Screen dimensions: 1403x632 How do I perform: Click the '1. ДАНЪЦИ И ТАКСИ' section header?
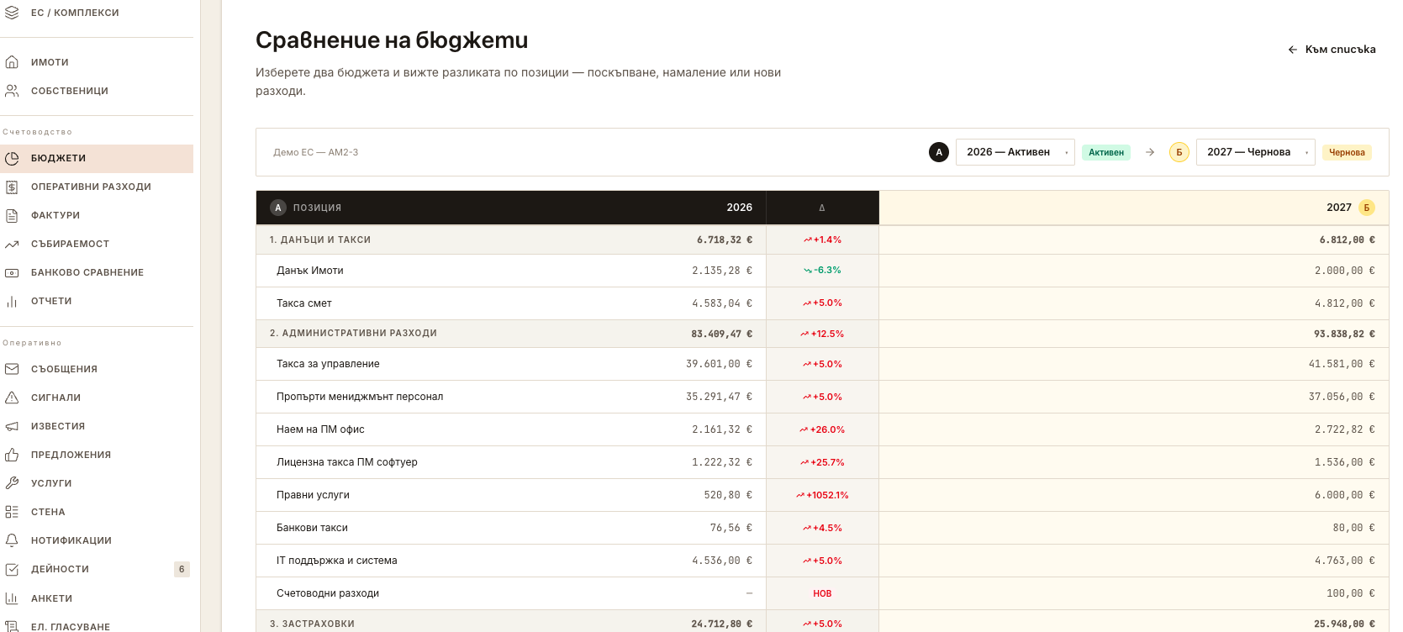point(320,240)
